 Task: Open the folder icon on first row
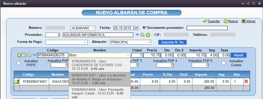click(x=17, y=81)
